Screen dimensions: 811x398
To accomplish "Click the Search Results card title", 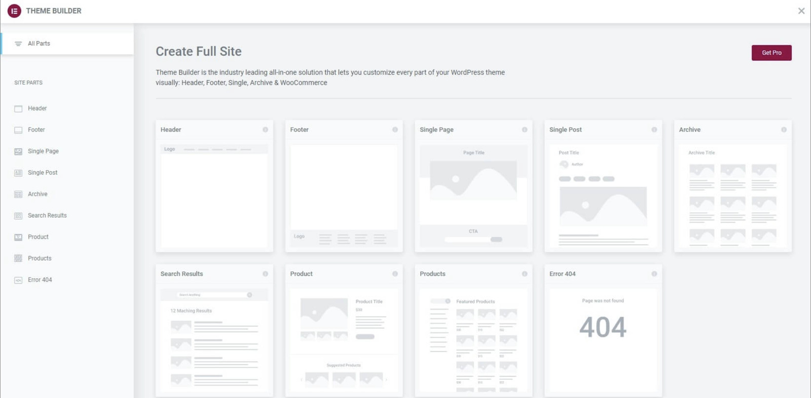I will tap(181, 274).
